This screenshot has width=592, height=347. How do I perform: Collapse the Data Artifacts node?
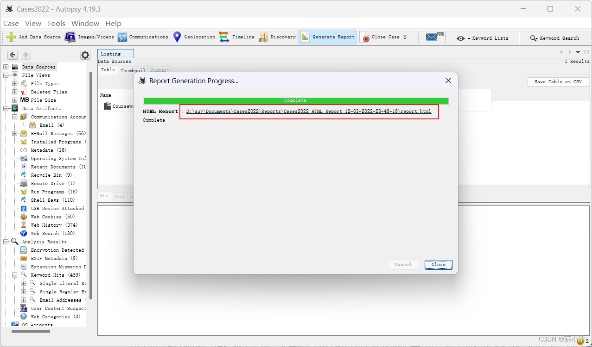[x=6, y=108]
